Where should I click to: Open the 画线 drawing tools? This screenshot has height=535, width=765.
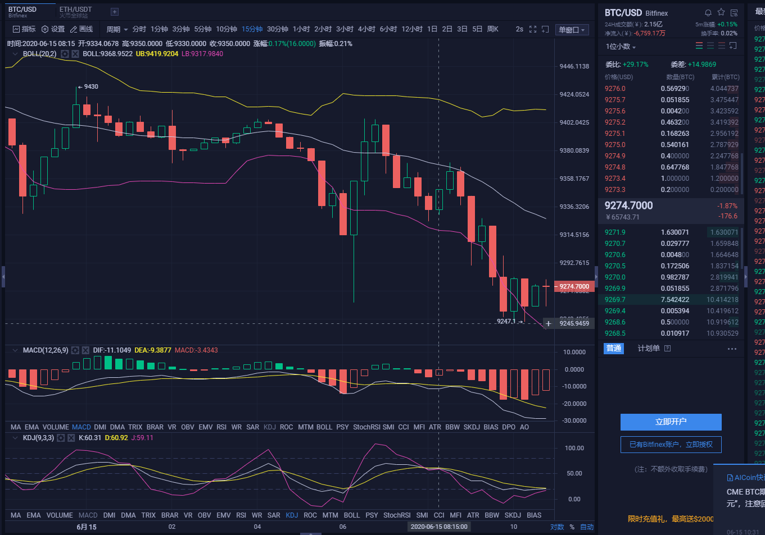coord(82,29)
